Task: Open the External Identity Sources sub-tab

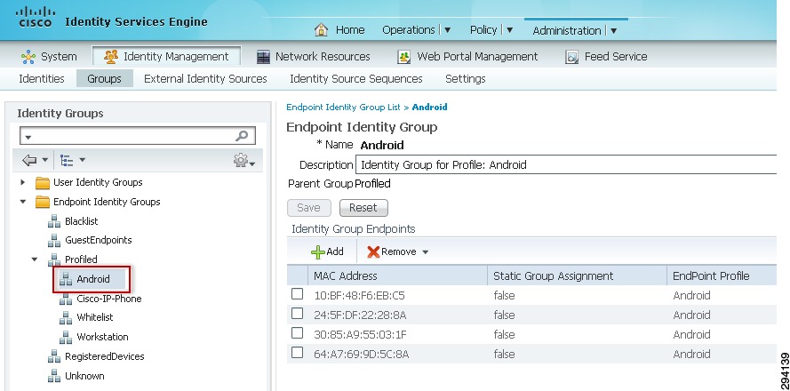Action: [x=205, y=78]
